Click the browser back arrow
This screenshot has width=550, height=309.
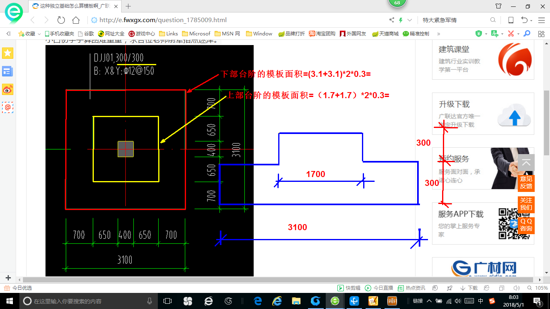point(33,20)
